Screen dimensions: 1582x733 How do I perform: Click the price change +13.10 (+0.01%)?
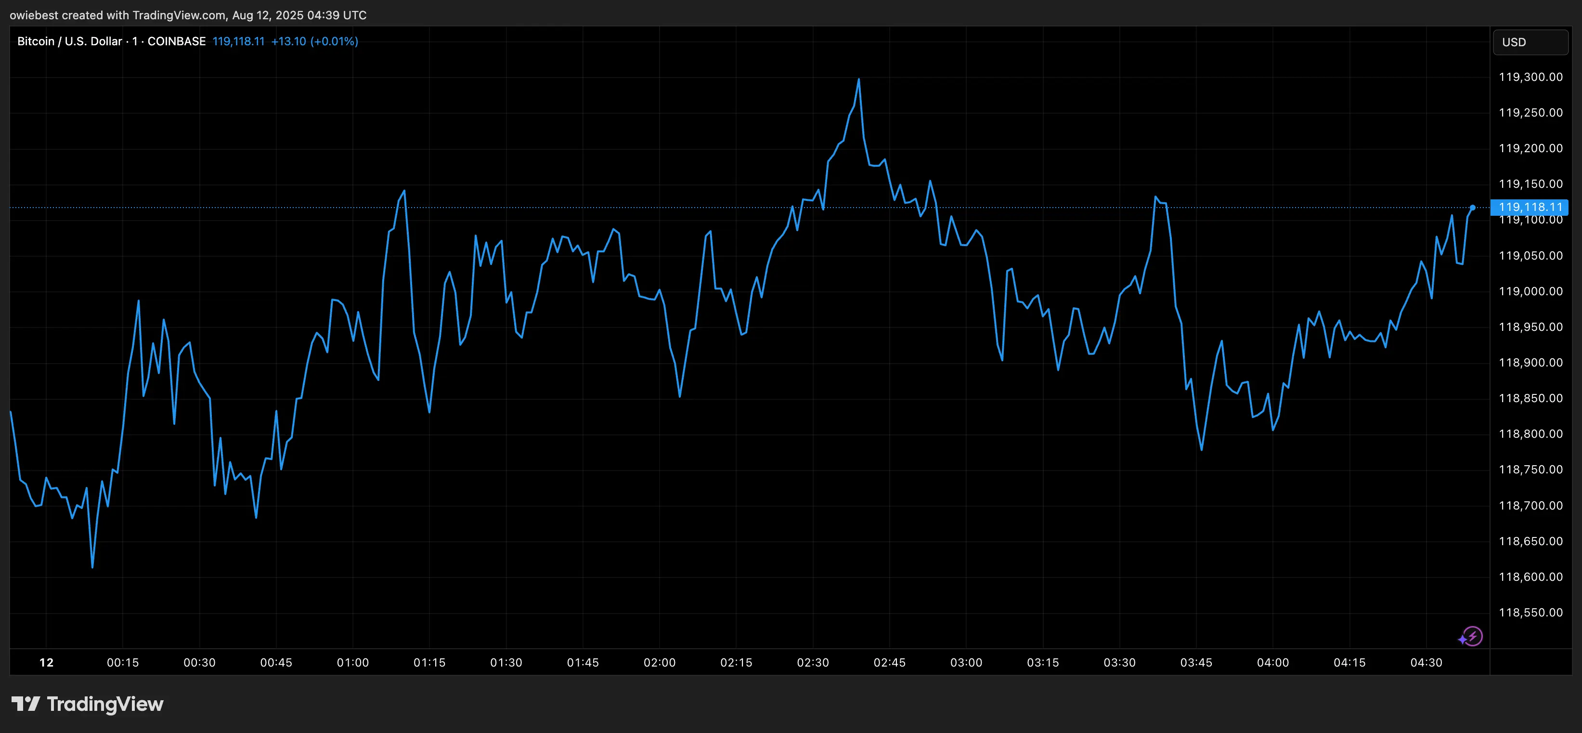(314, 41)
